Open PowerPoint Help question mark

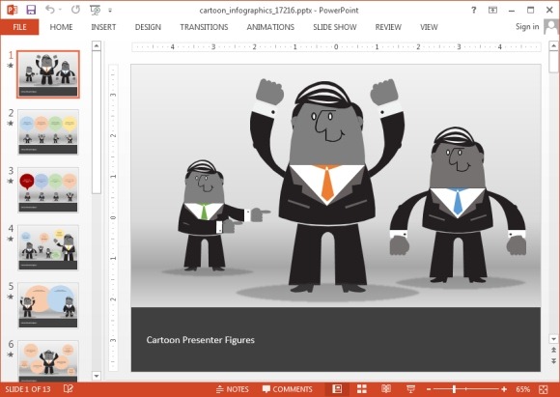[x=473, y=10]
